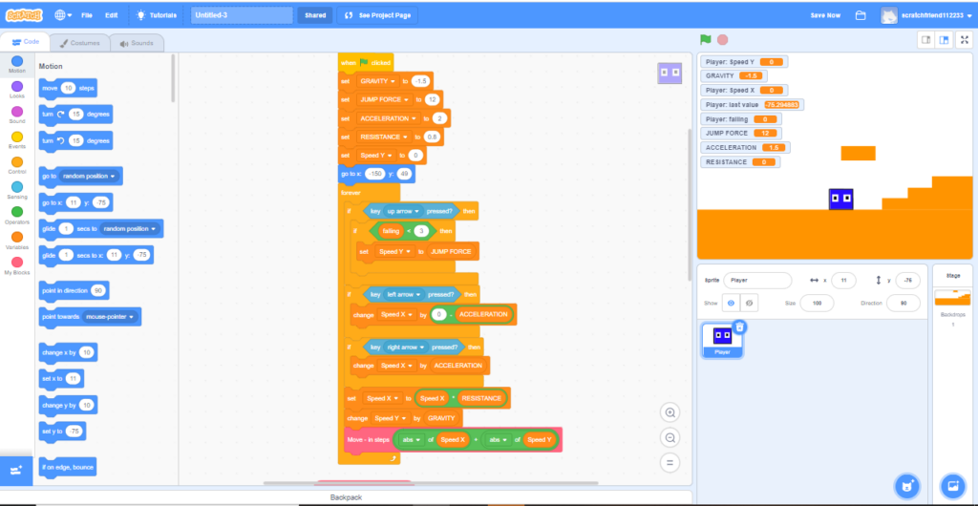Open the Add Extension button

(16, 471)
